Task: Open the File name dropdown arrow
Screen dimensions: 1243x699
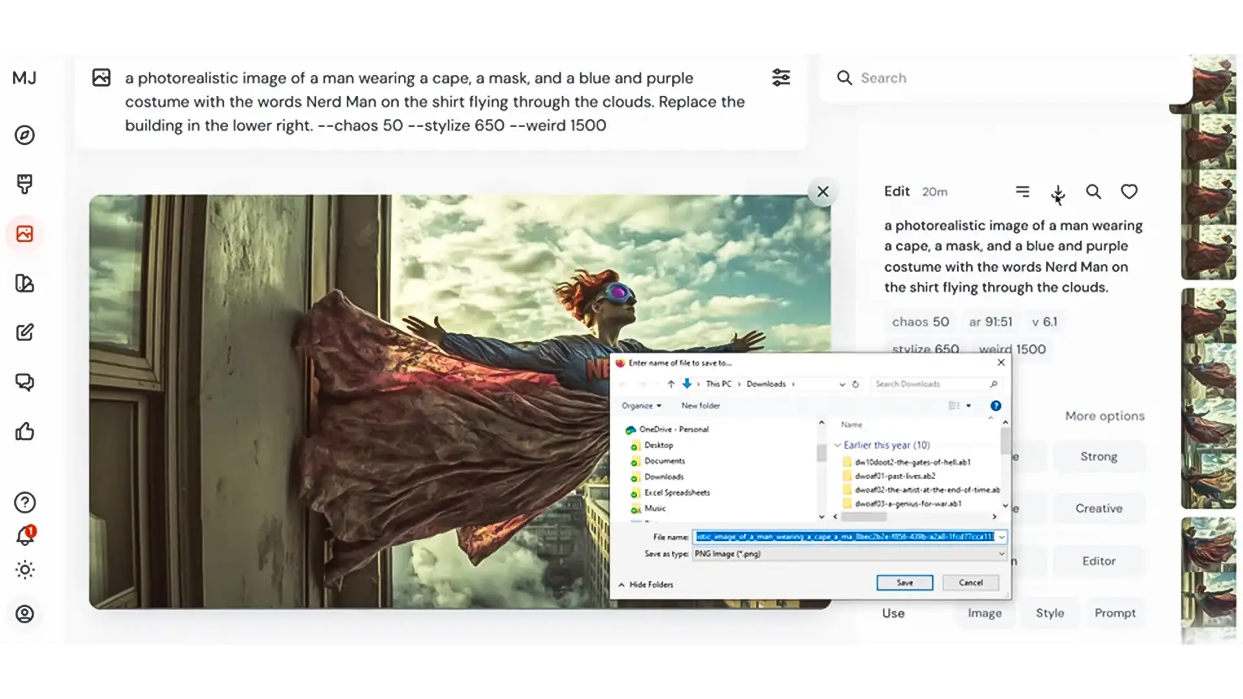Action: pyautogui.click(x=1002, y=537)
